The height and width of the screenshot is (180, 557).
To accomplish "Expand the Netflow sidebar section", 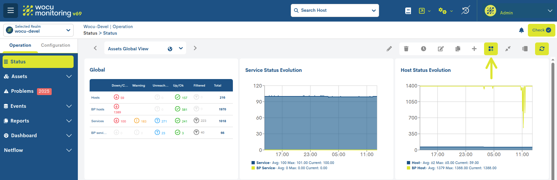I will click(69, 150).
